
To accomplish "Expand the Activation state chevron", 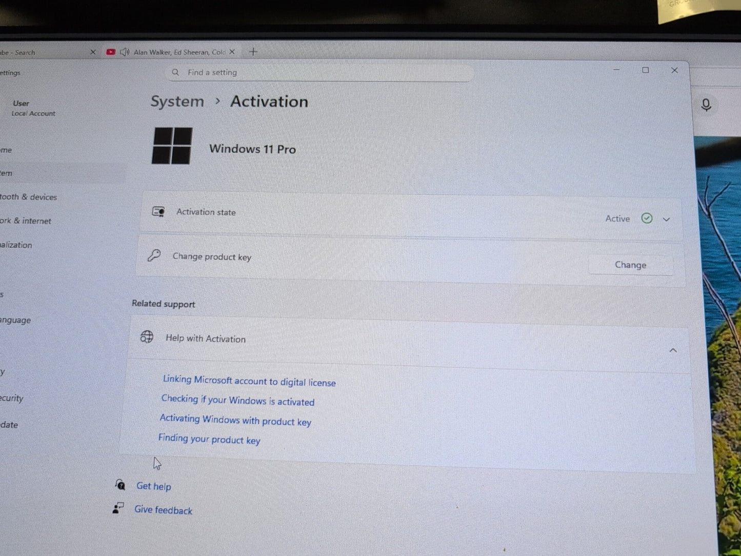I will (666, 220).
